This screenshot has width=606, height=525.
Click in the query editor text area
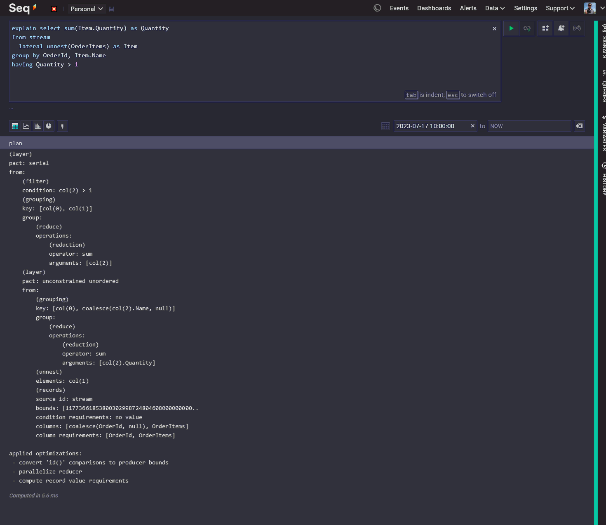click(255, 61)
